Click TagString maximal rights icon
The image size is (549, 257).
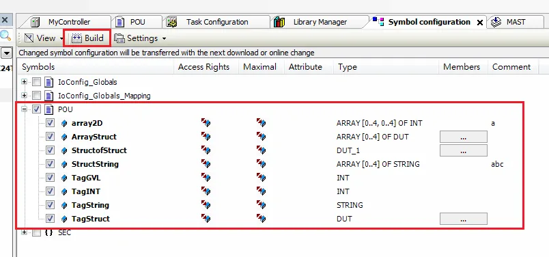pyautogui.click(x=261, y=205)
